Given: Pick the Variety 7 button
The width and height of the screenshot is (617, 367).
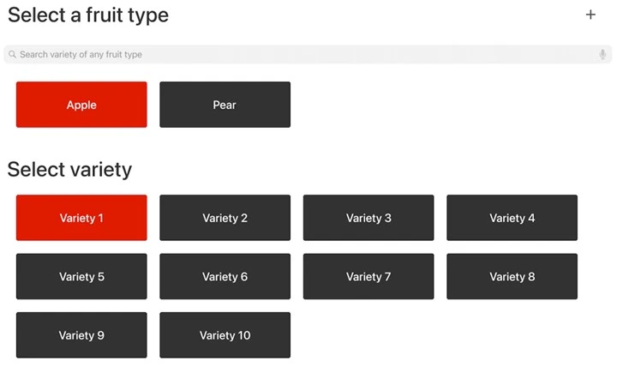Looking at the screenshot, I should [368, 276].
